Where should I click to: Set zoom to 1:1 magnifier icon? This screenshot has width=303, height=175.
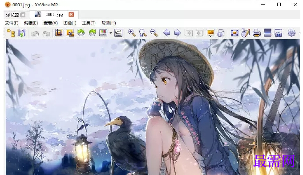(x=143, y=33)
